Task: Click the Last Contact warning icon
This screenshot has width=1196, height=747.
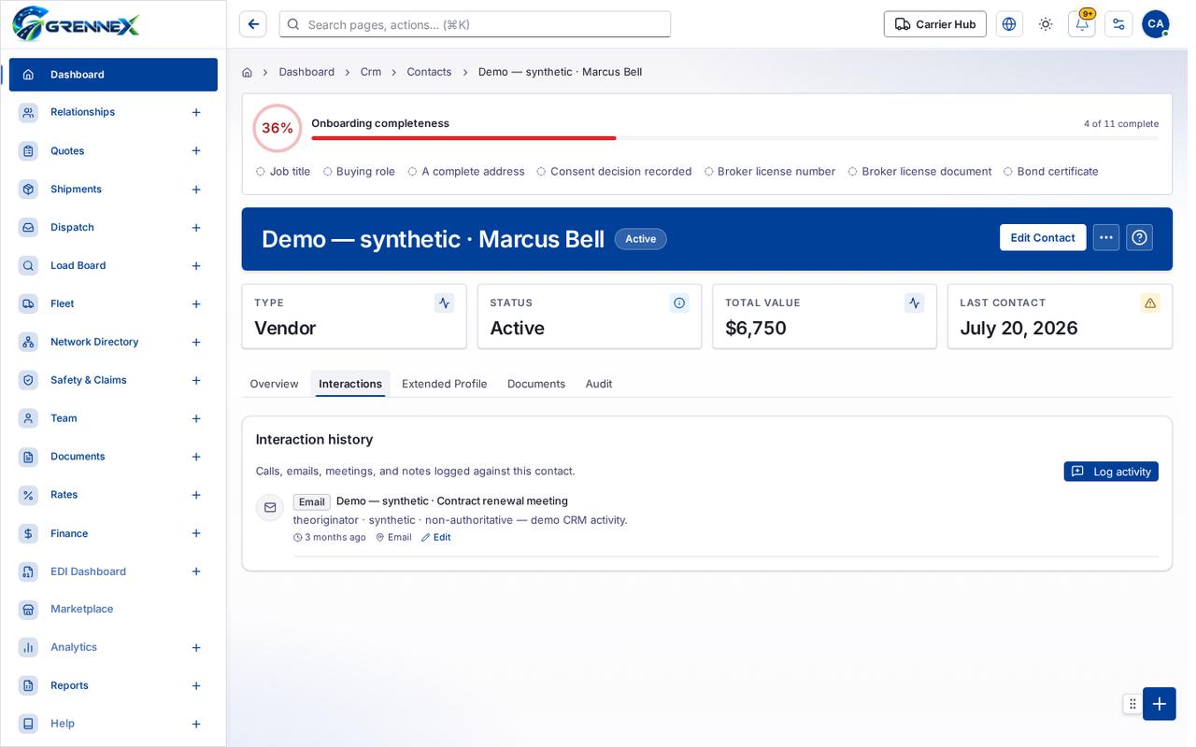Action: tap(1150, 303)
